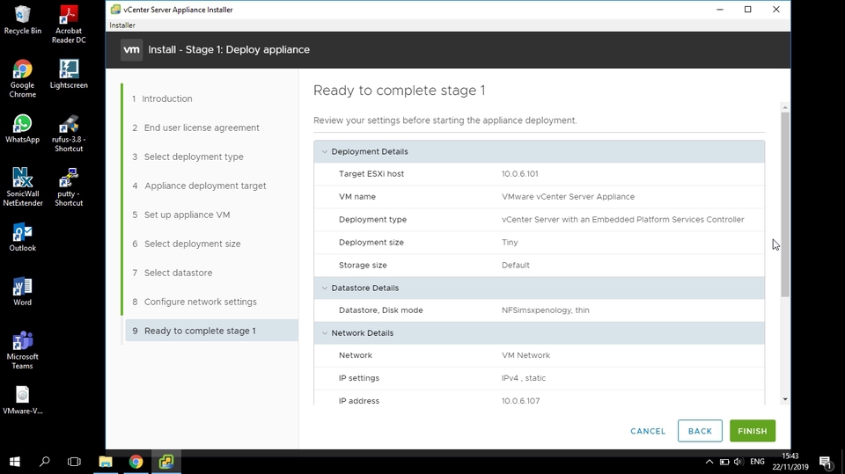Screen dimensions: 845x474
Task: Collapse the Network Details section
Action: click(x=325, y=333)
